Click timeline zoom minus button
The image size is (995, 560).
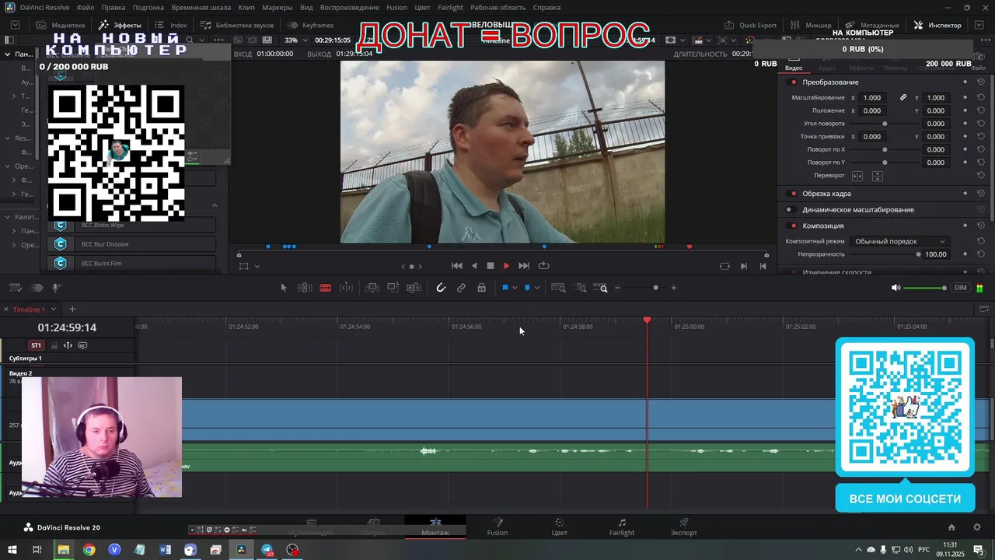[x=618, y=288]
